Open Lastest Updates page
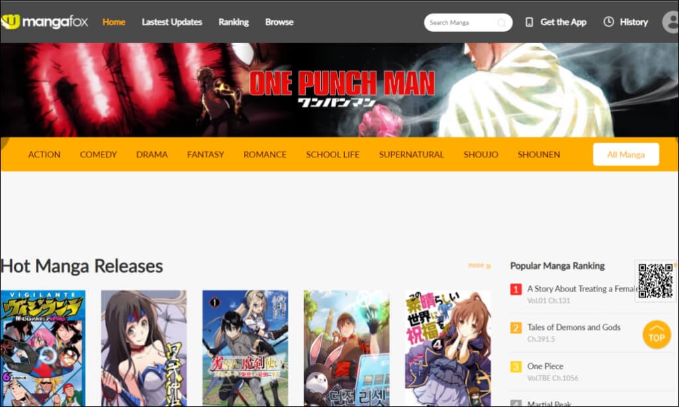This screenshot has height=407, width=679. 172,22
